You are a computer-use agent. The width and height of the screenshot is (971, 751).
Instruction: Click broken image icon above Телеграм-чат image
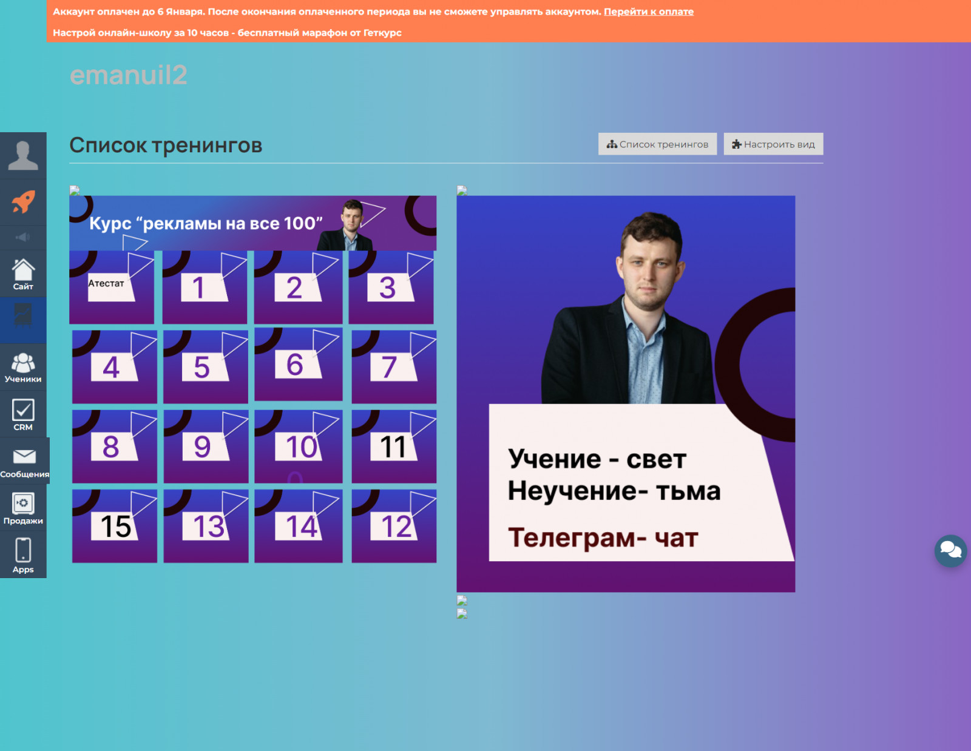coord(462,190)
